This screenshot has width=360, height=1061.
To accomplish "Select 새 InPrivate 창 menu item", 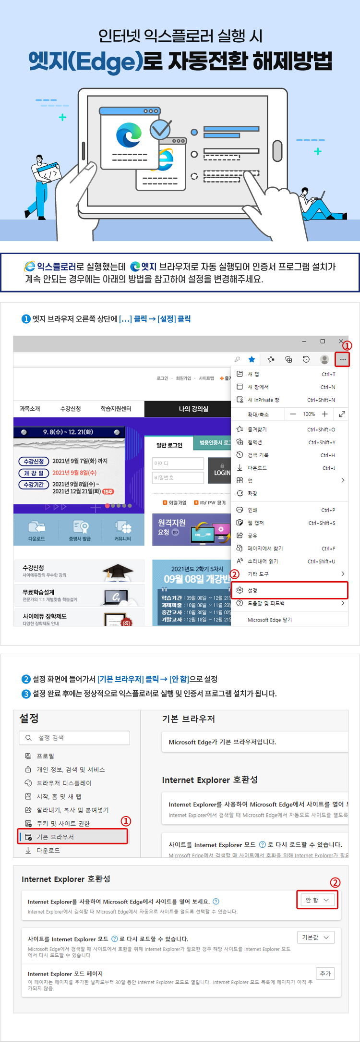I will [x=289, y=400].
